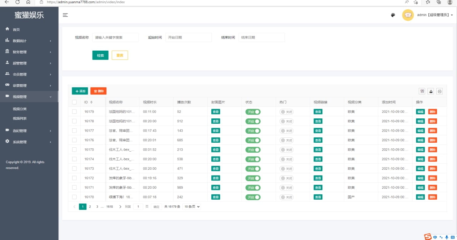Expand the 数据统计 sidebar menu
Screen dimensions: 457x240
point(29,41)
